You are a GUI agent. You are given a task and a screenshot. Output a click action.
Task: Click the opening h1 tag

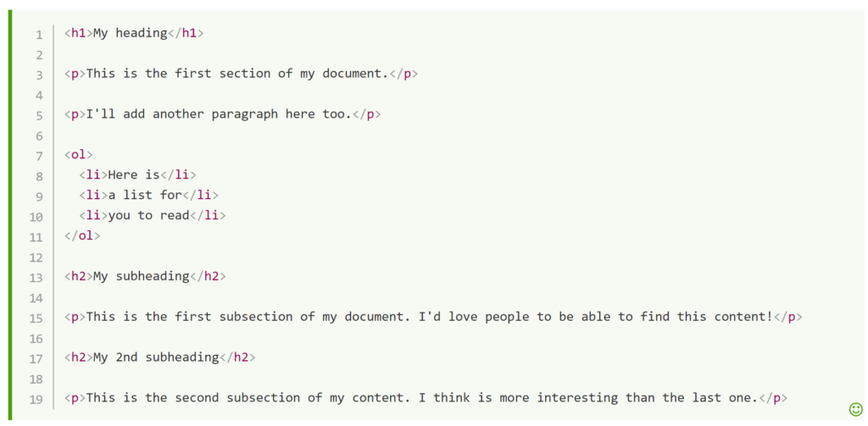pyautogui.click(x=78, y=33)
